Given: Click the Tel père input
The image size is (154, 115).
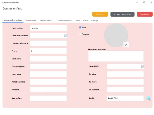Looking at the screenshot, I should point(125,74).
